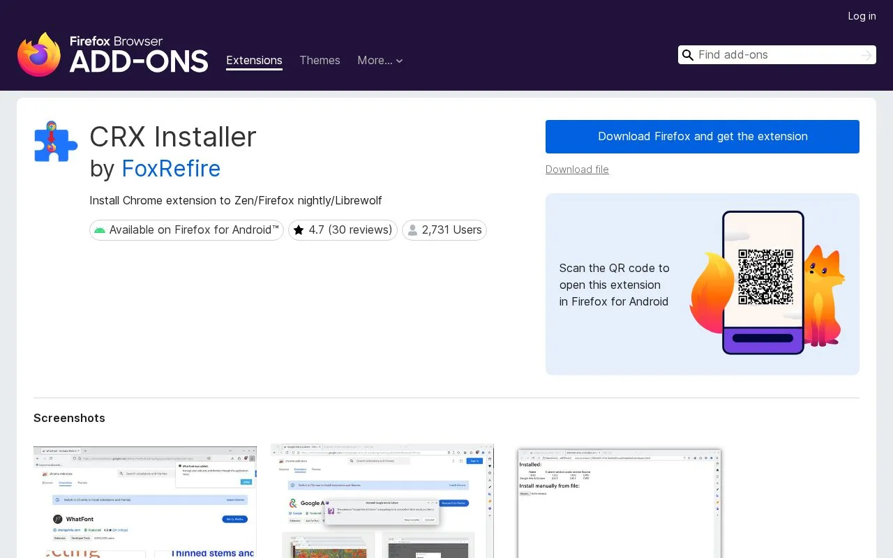
Task: Submit search with the arrow icon
Action: (x=866, y=55)
